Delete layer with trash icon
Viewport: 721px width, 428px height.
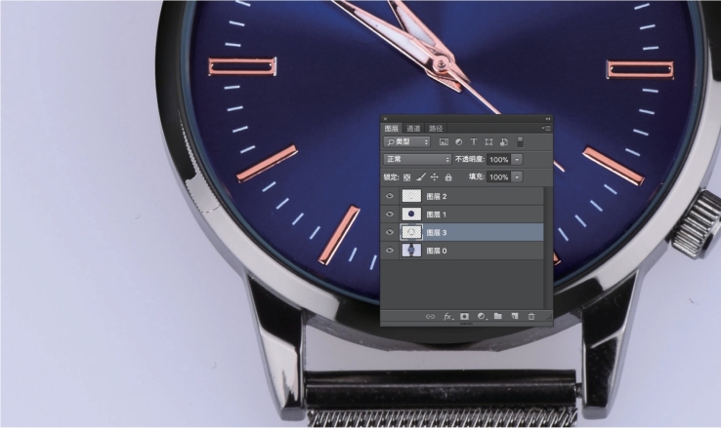pyautogui.click(x=531, y=316)
